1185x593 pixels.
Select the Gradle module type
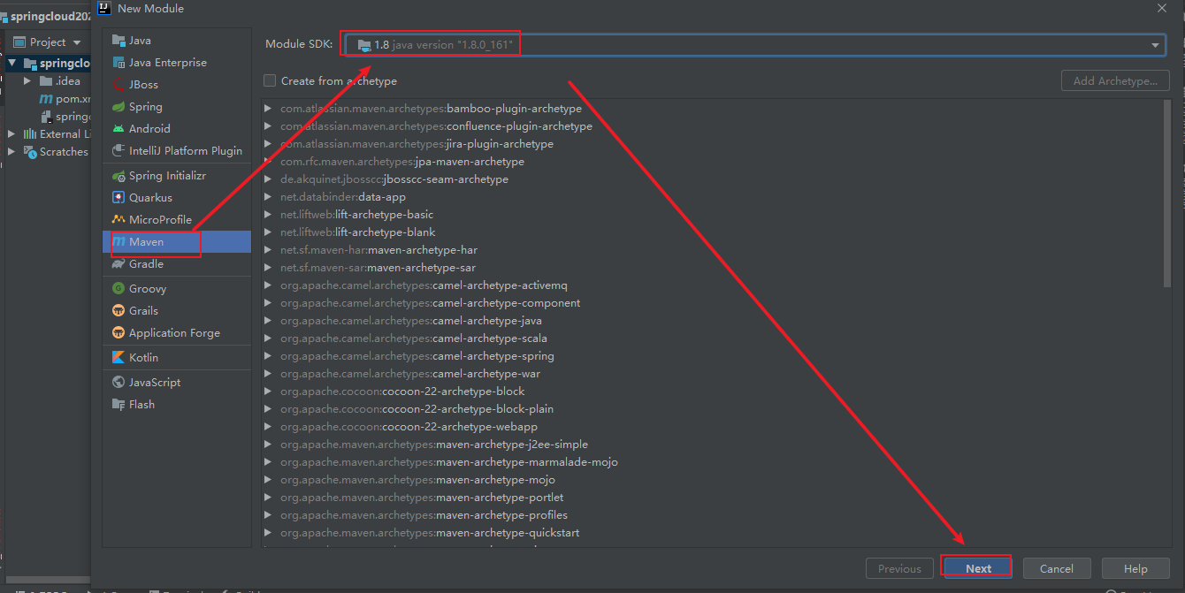177,264
